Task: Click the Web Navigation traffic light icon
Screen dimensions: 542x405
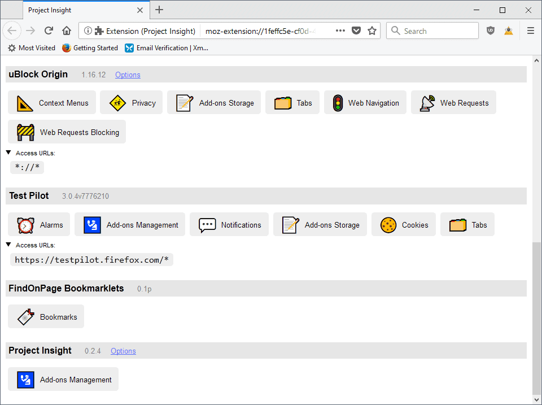Action: 338,103
